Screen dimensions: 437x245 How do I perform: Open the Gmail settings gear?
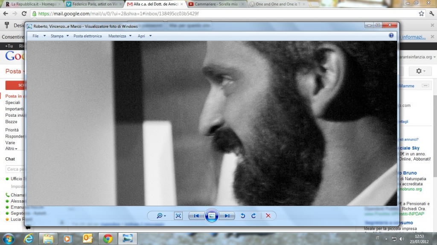(420, 71)
